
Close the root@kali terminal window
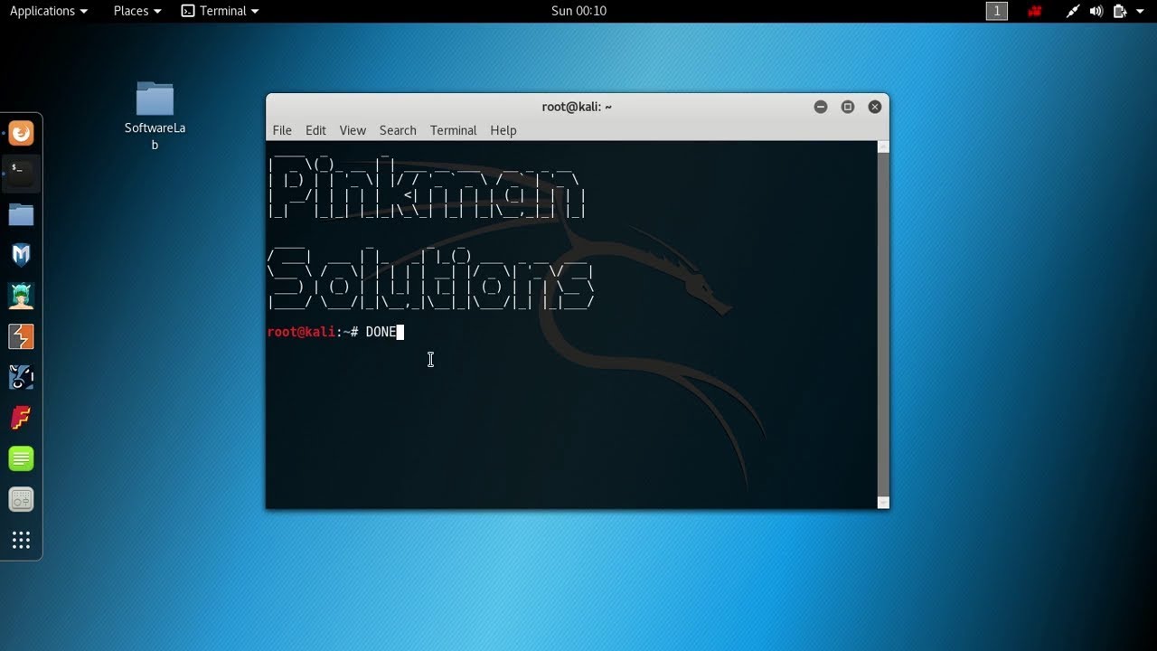coord(875,107)
